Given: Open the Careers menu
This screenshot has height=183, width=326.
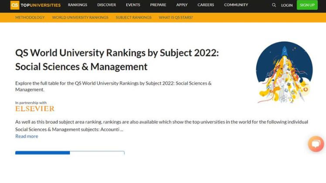Looking at the screenshot, I should [206, 5].
